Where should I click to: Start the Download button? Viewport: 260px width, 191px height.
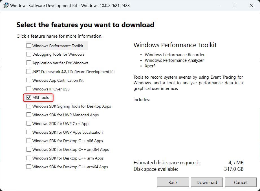click(207, 182)
